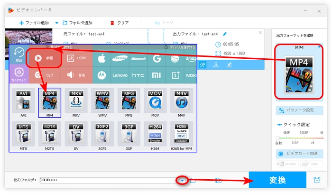
Task: Switch to the 音楽 audio tab
Action: (x=76, y=75)
